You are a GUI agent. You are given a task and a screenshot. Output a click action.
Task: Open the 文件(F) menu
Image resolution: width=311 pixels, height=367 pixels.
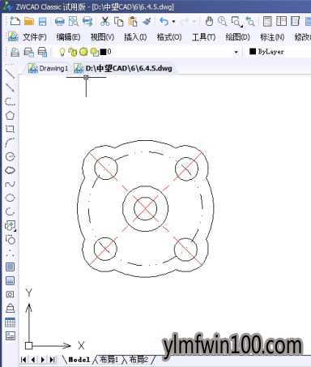[35, 37]
